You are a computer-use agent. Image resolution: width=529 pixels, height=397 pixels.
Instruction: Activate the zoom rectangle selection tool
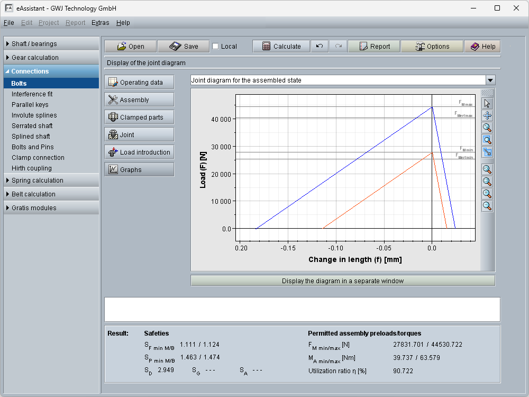click(x=487, y=140)
